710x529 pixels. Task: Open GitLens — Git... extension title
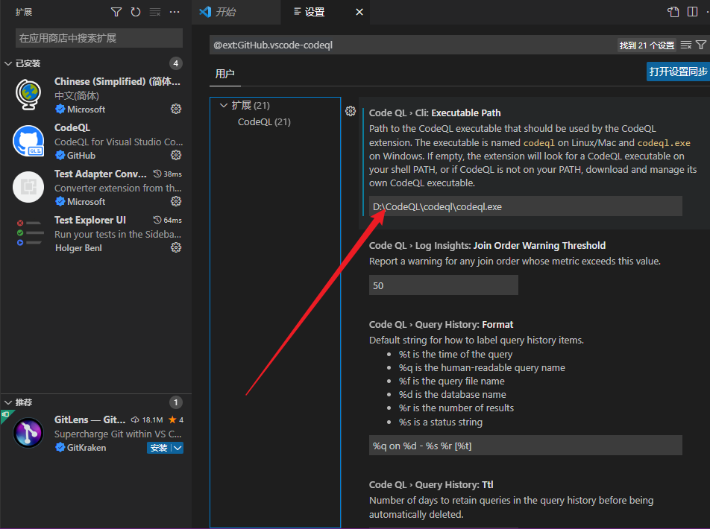[x=90, y=419]
